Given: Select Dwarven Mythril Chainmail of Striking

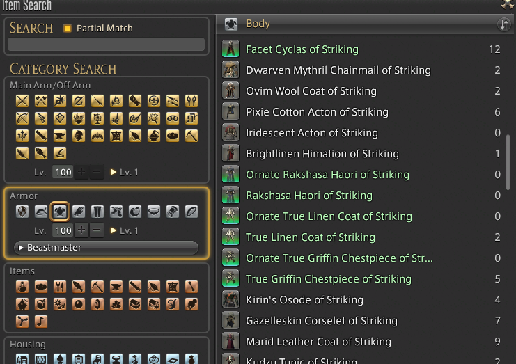Looking at the screenshot, I should (x=361, y=70).
